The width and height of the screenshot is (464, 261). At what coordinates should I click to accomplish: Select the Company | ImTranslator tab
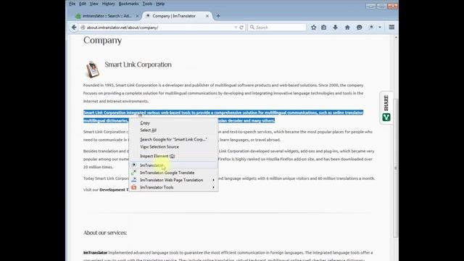(x=174, y=16)
